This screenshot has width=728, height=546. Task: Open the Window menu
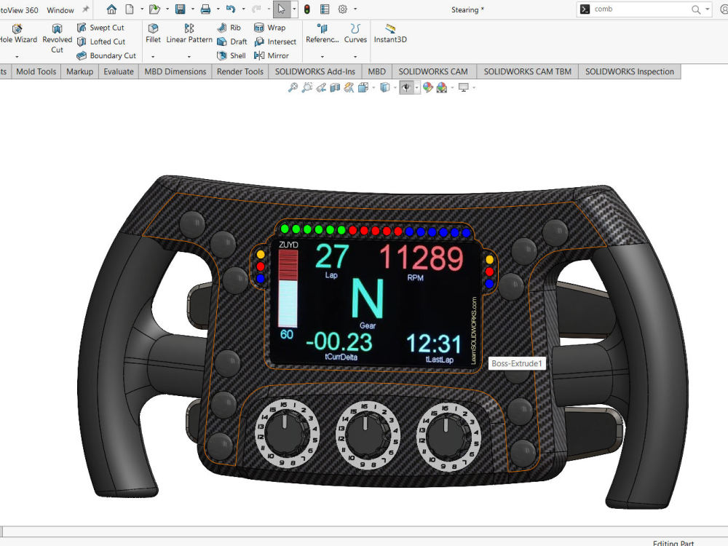tap(60, 9)
